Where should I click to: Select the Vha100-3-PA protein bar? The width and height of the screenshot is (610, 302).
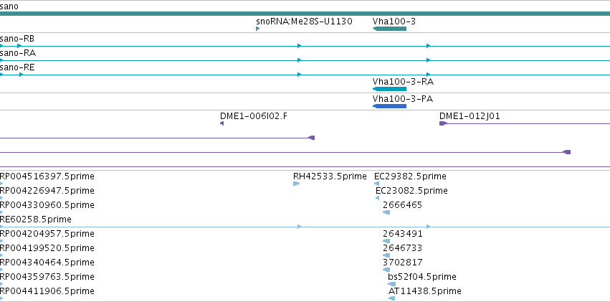click(x=389, y=106)
